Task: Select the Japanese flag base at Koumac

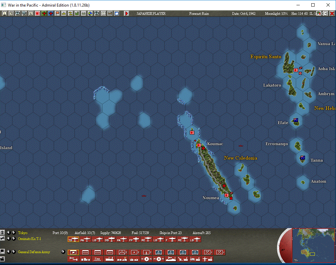Action: pos(199,145)
